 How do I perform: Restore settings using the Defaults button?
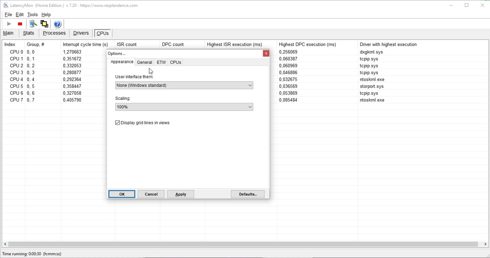click(x=247, y=194)
